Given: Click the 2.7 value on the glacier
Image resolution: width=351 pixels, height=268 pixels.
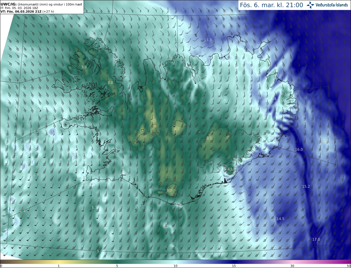Looking at the screenshot, I should tap(177, 129).
